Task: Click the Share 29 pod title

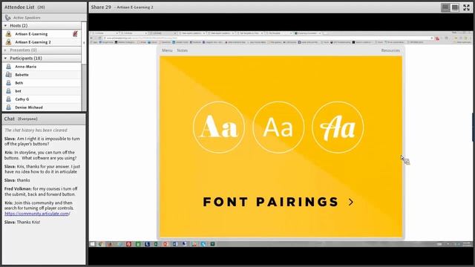Action: 101,7
